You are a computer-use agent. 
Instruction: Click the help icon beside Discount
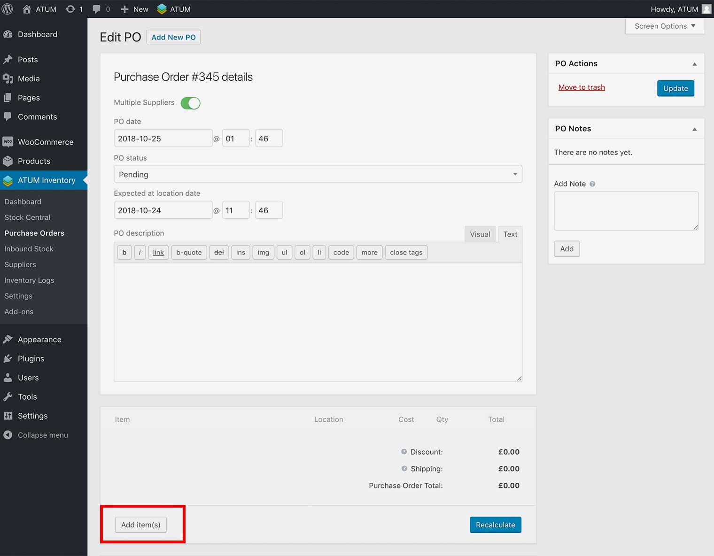coord(404,452)
